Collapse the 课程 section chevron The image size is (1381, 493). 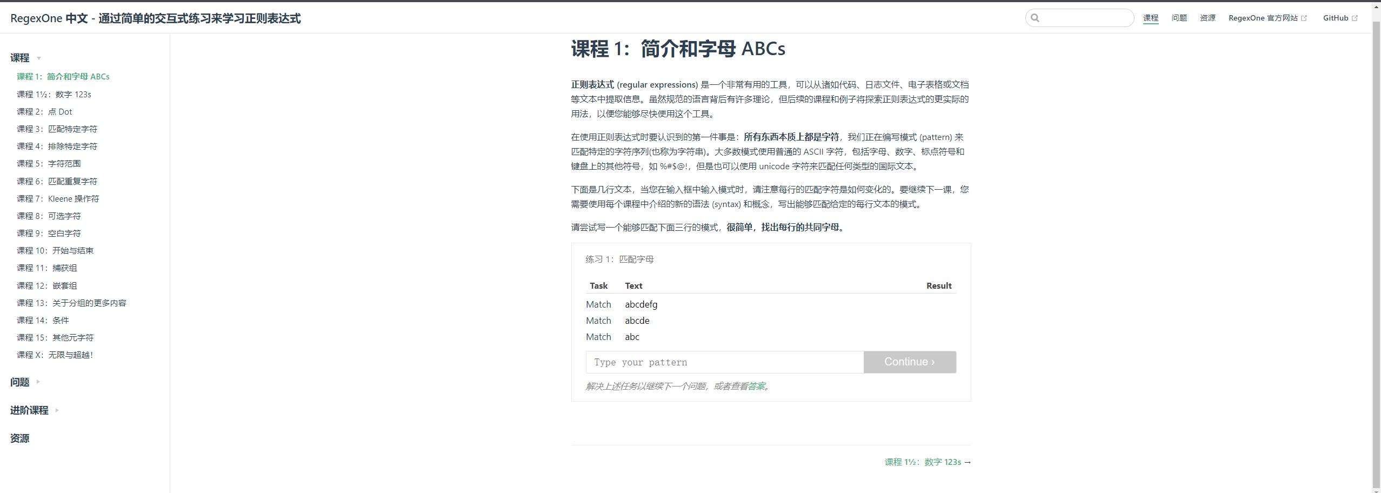pyautogui.click(x=38, y=58)
